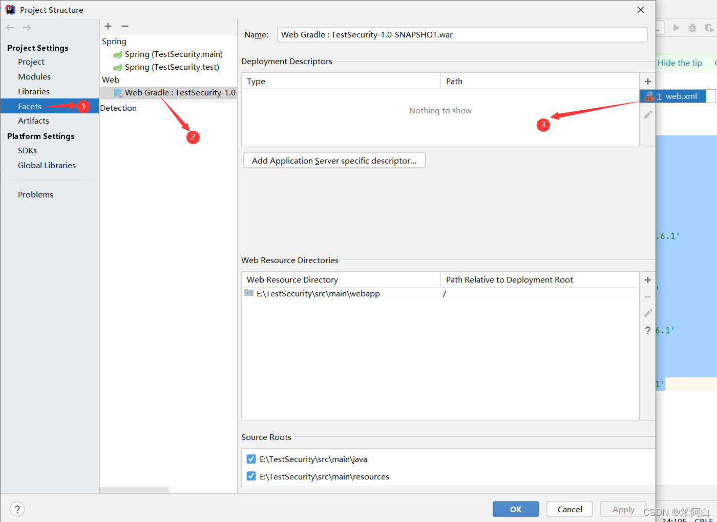Viewport: 717px width, 522px height.
Task: Edit web resource directory with pencil icon
Action: (648, 313)
